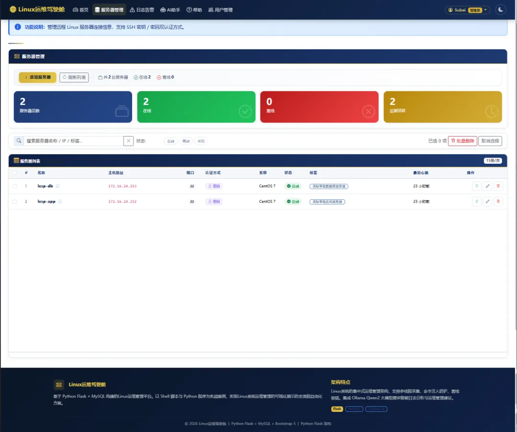Viewport: 517px width, 432px height.
Task: Click the 在线 status badge for lesp-db
Action: (x=293, y=186)
